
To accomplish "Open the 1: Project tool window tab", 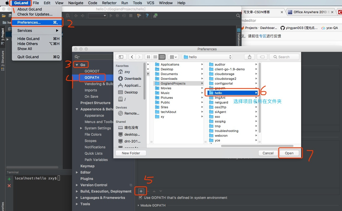I will pyautogui.click(x=3, y=36).
